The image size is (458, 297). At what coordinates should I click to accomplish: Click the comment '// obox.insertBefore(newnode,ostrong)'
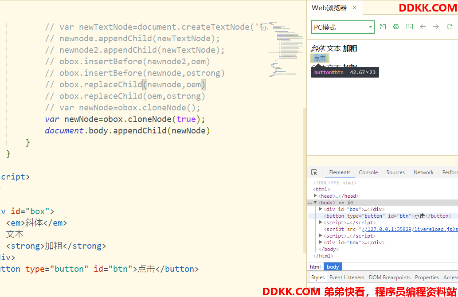(135, 73)
